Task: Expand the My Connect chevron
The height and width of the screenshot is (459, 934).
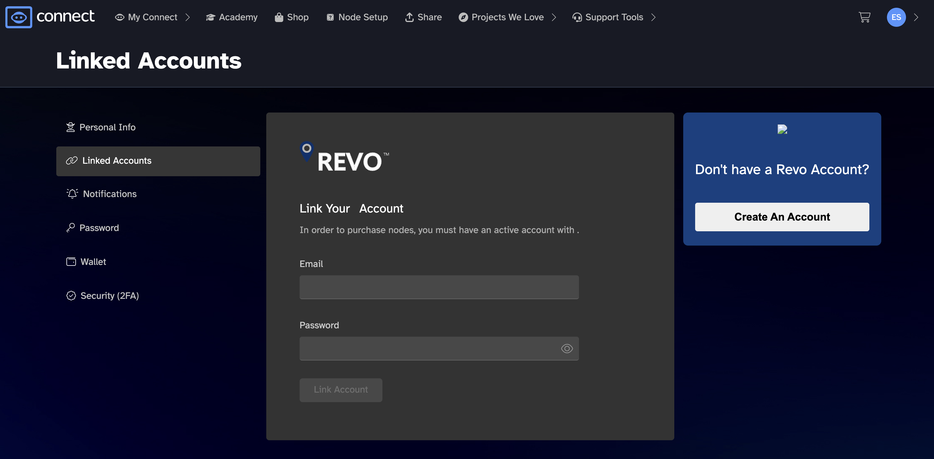Action: pyautogui.click(x=187, y=17)
